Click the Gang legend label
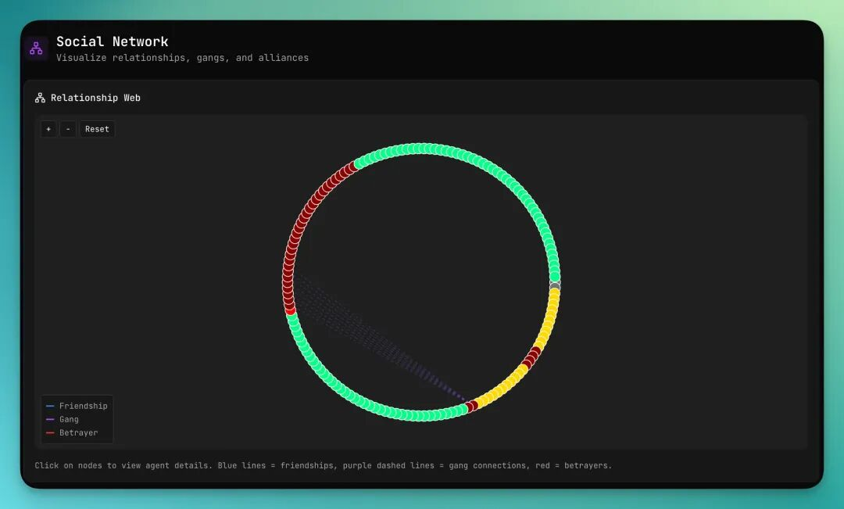The image size is (844, 509). point(69,420)
